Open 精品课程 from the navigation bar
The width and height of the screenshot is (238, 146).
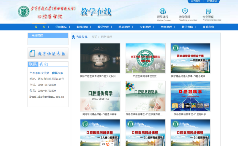coord(124,27)
